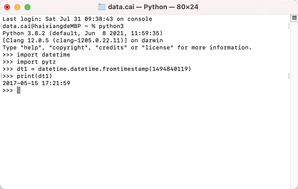Click the python3 command text
Viewport: 298px width, 189px height.
(111, 26)
